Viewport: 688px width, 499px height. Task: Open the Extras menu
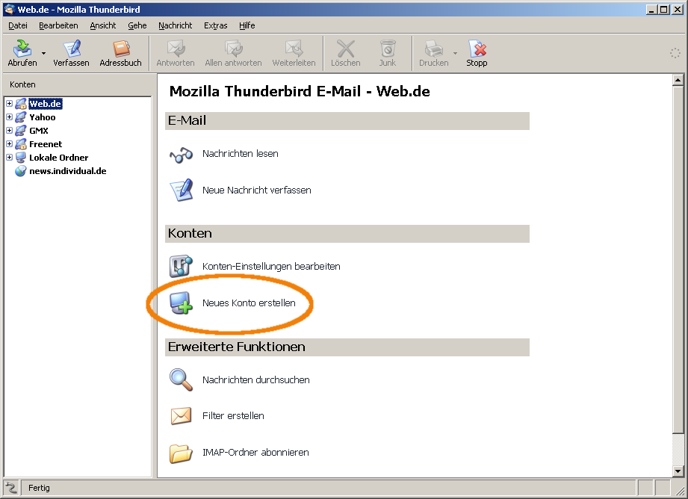coord(215,25)
